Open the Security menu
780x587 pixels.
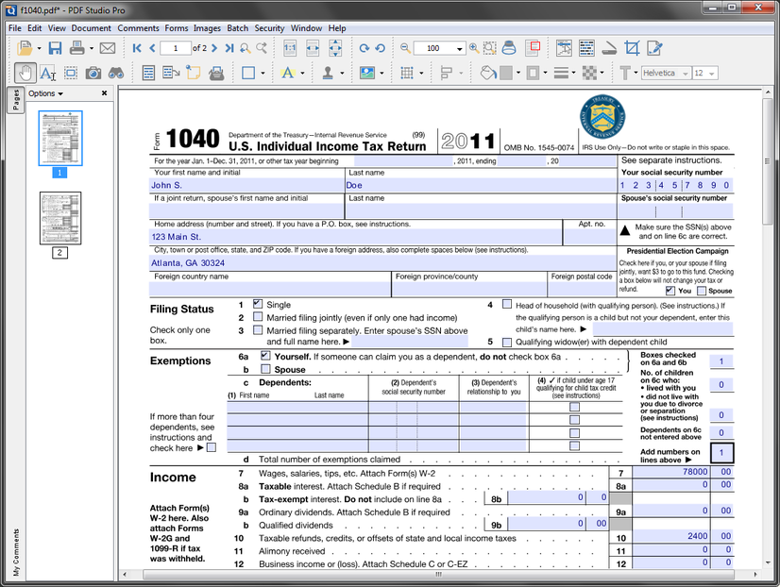coord(269,28)
